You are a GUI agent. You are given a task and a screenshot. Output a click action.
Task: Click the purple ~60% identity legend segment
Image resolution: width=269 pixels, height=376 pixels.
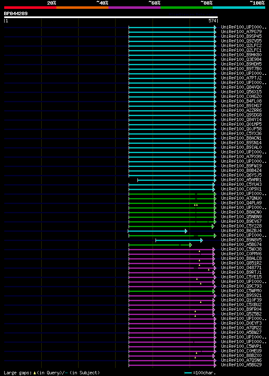click(134, 8)
